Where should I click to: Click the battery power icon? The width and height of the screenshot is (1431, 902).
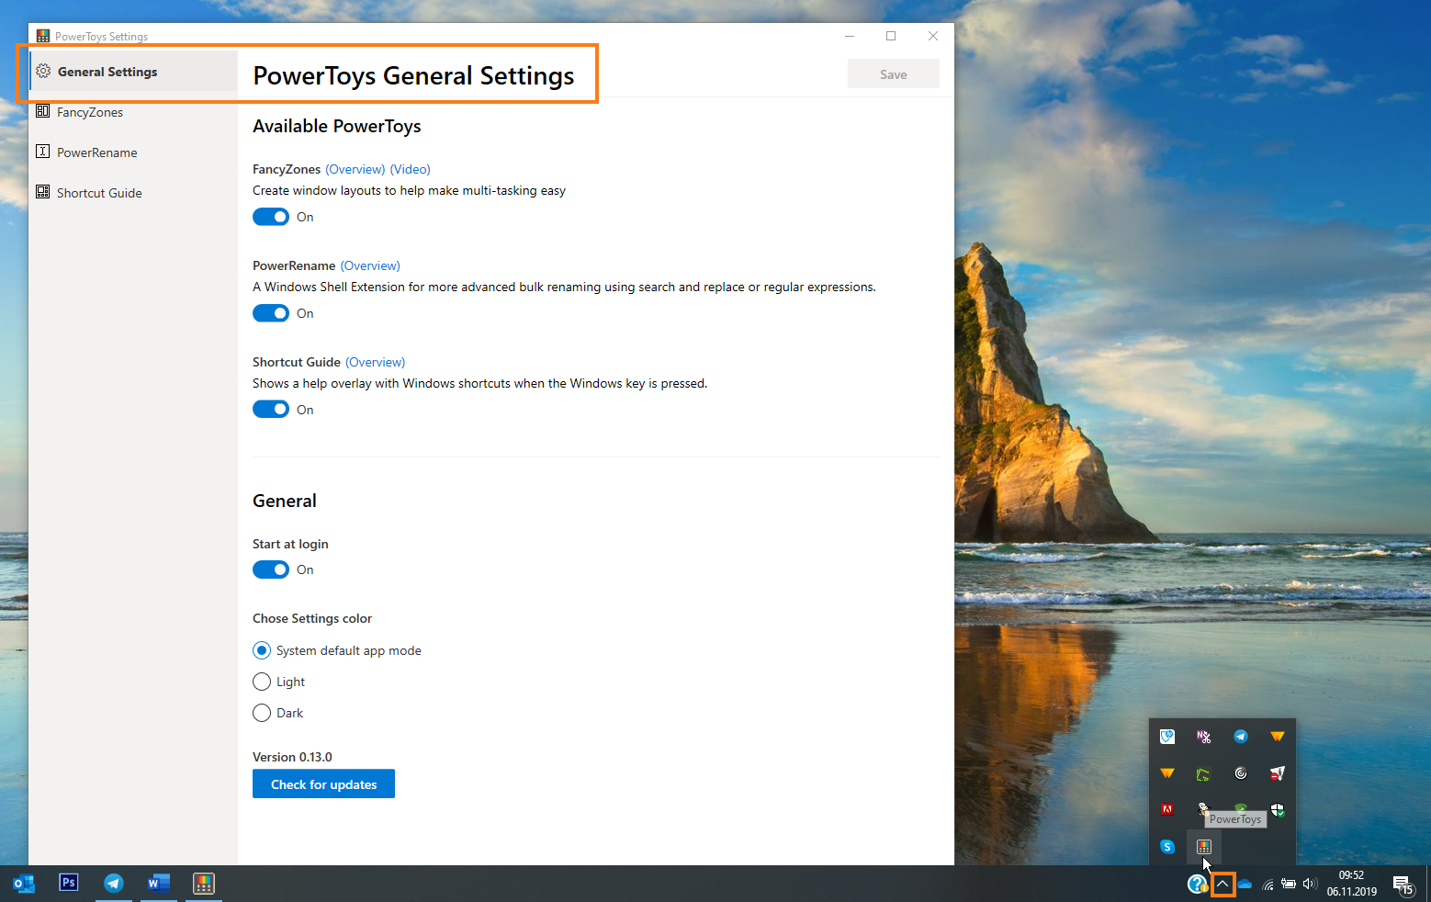point(1290,885)
